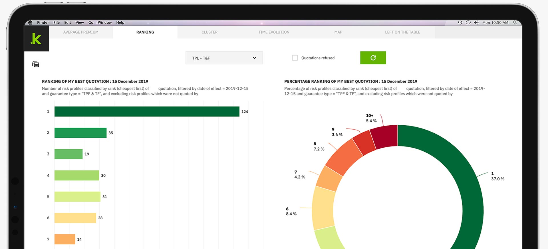Click the light orange rank 7 donut segment

329,179
